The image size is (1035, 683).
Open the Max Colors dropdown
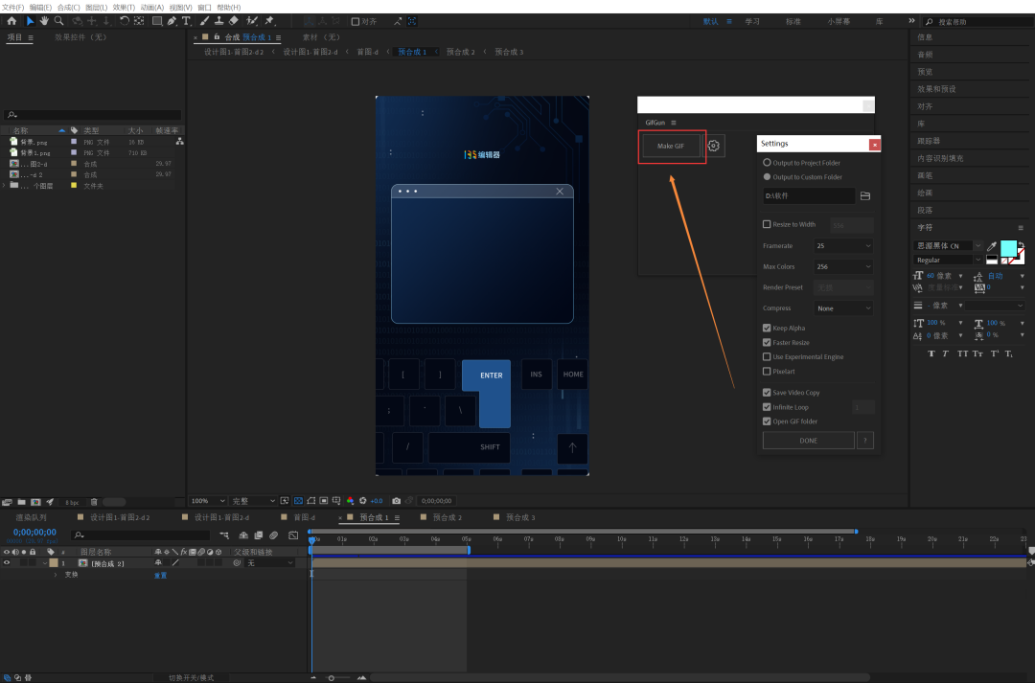tap(843, 266)
